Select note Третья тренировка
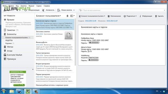This screenshot has width=168, height=94. [55, 57]
